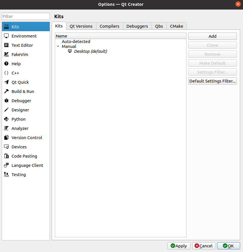Open FakeVim settings icon
Viewport: 243px width, 252px height.
[6, 55]
